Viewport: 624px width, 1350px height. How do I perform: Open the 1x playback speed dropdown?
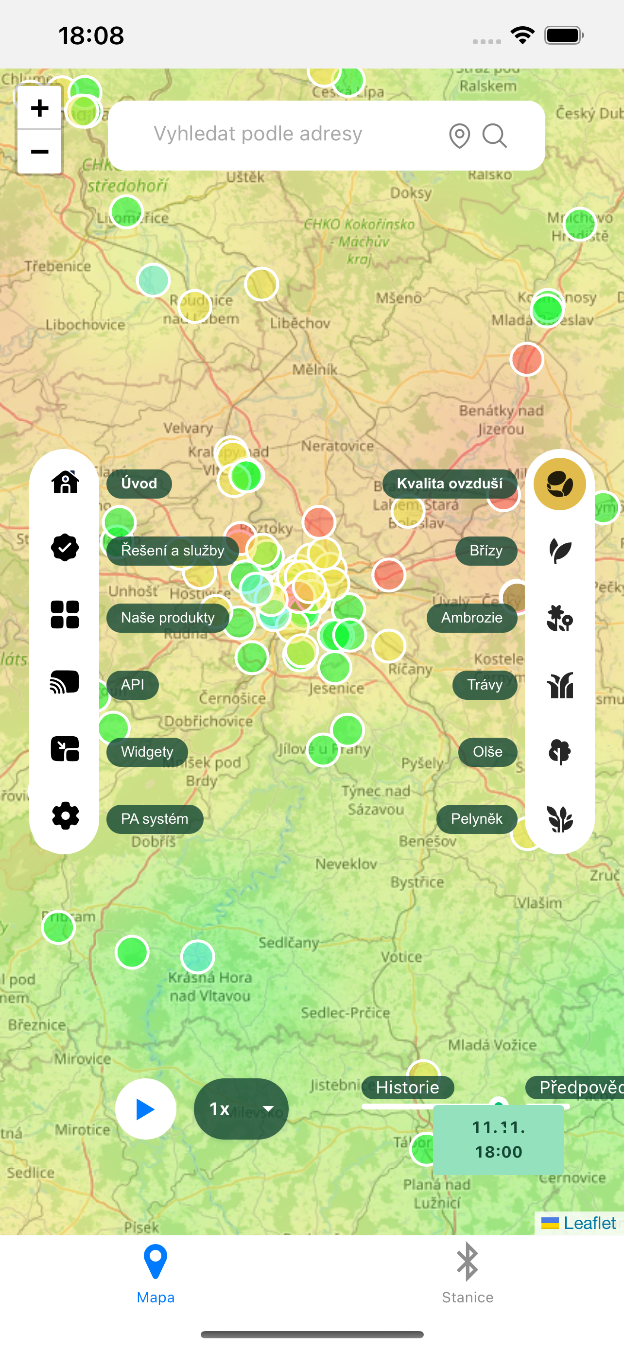pos(241,1108)
